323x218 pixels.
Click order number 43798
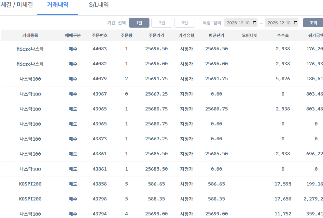coord(100,199)
